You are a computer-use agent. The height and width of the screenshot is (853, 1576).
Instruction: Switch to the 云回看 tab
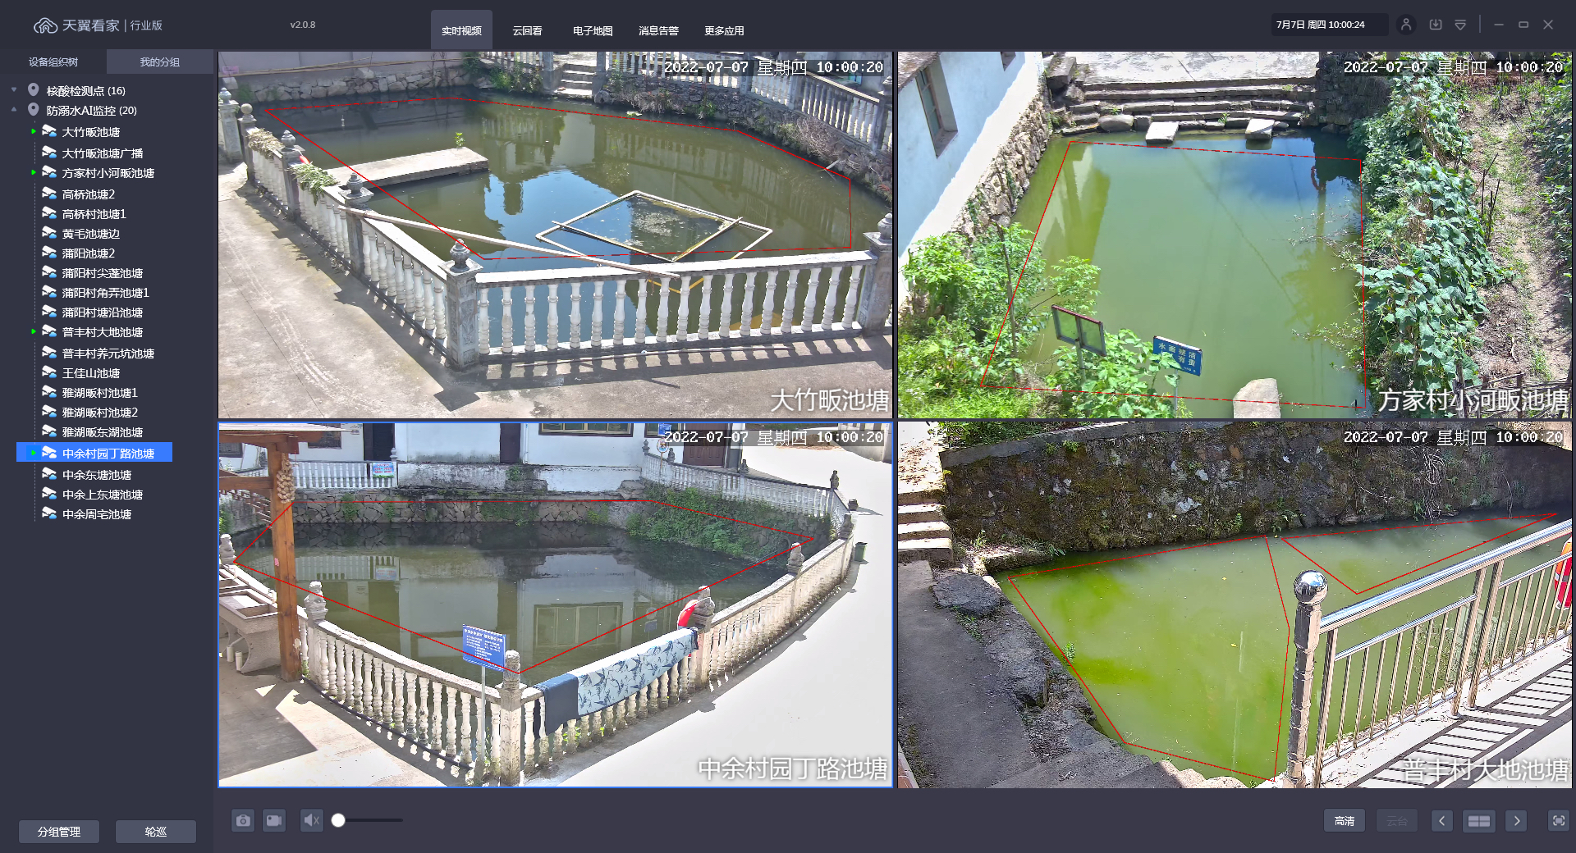527,30
